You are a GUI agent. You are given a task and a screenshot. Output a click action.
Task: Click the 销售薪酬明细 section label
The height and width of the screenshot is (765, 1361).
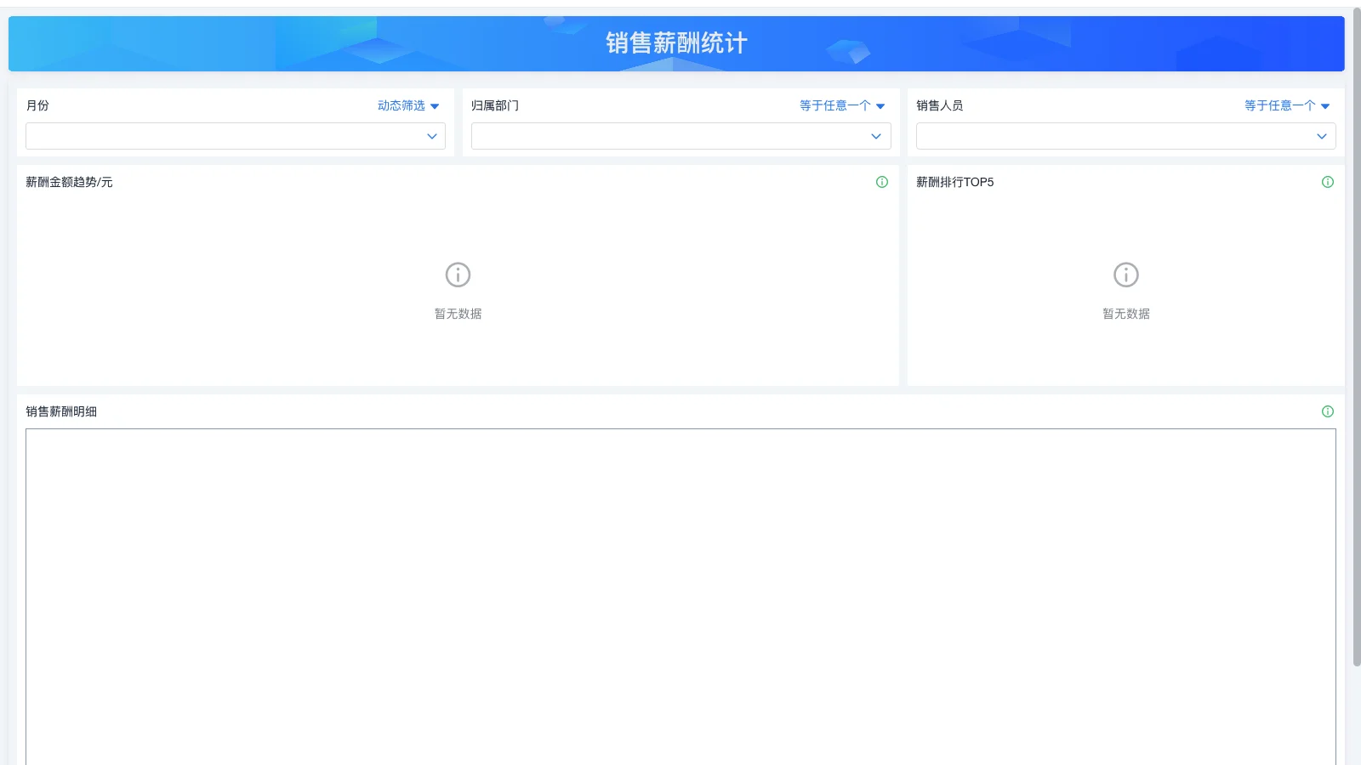coord(60,411)
